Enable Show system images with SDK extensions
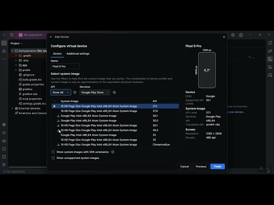The image size is (274, 205). 53,152
